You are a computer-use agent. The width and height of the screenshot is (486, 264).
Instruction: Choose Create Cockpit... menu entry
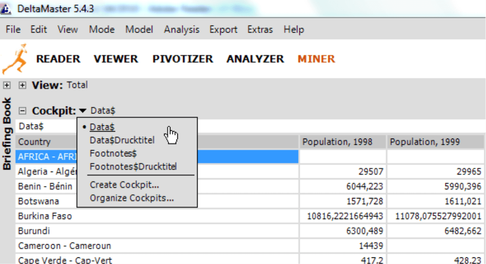coord(124,185)
